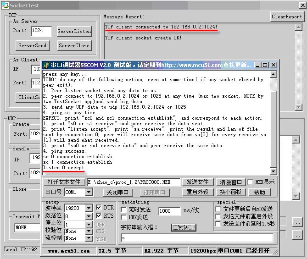Click the SocketTest title bar icon
The image size is (307, 259).
coord(5,5)
